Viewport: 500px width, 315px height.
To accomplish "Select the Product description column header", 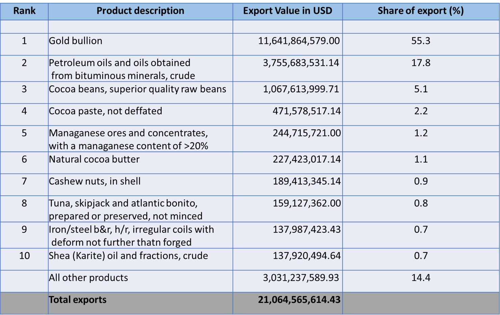I will click(x=140, y=11).
